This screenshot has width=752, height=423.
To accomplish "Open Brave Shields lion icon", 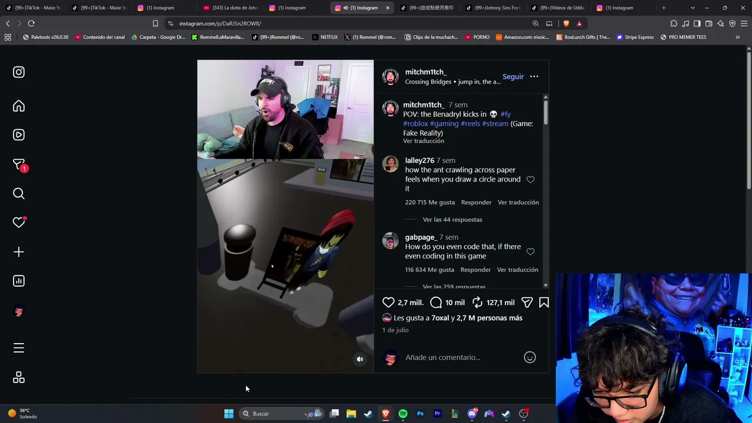I will coord(566,23).
